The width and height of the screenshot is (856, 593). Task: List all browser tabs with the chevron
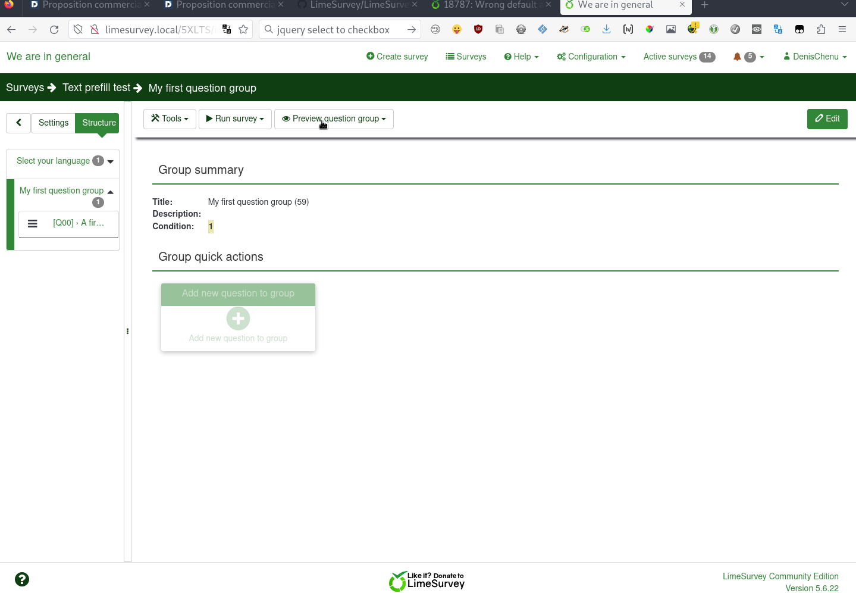click(x=845, y=5)
